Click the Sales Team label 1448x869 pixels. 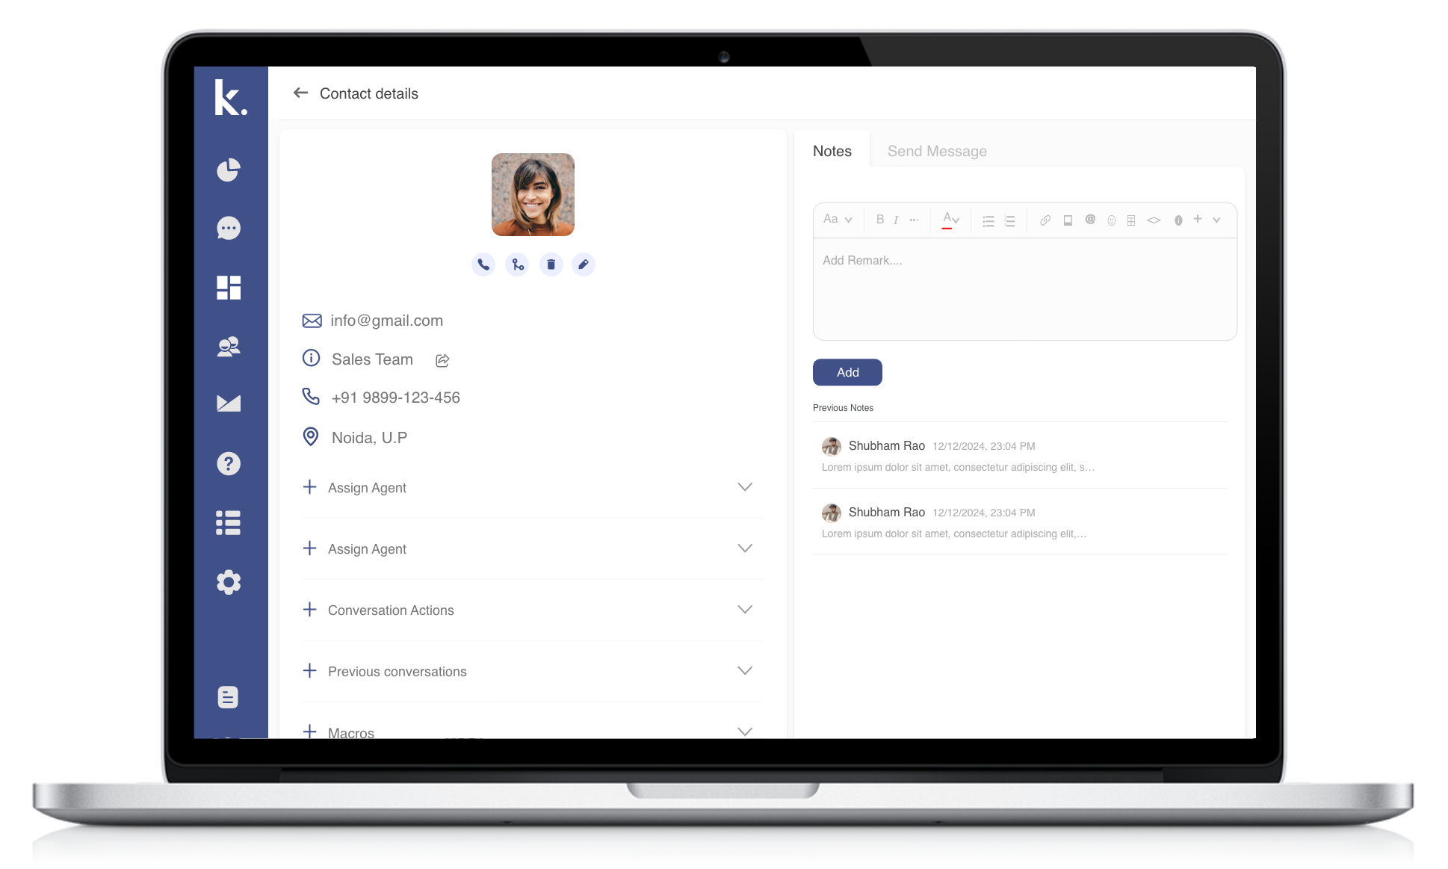tap(372, 359)
